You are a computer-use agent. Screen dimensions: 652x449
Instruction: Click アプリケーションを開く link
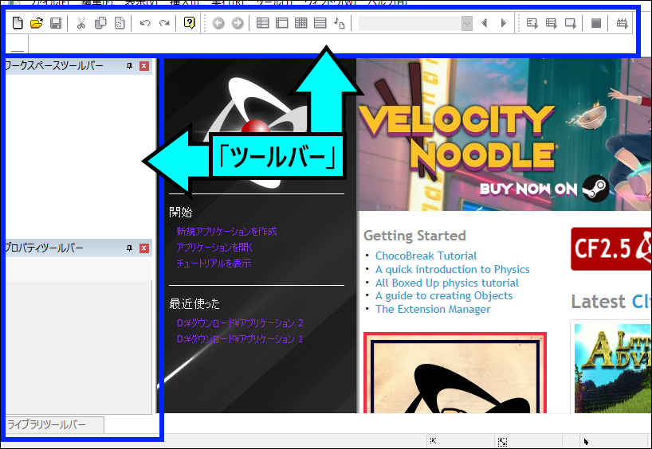[x=214, y=247]
